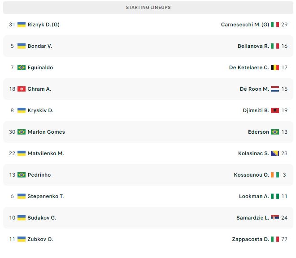Open Zappacosta D. player link
The width and height of the screenshot is (296, 258).
[x=250, y=239]
